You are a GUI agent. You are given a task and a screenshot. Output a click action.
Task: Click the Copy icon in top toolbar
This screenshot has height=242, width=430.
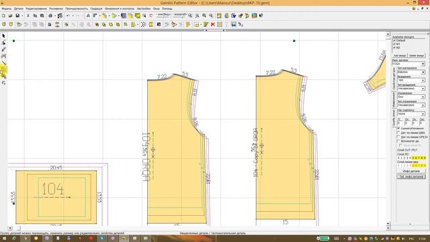35,16
